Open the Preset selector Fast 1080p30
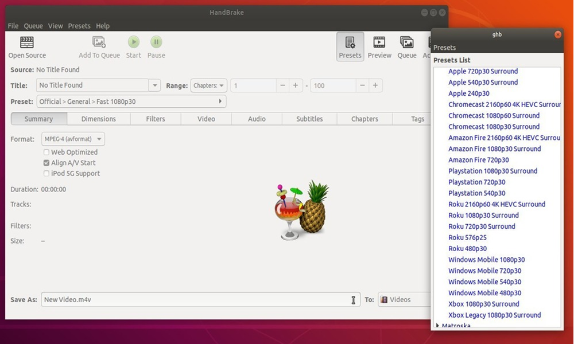Image resolution: width=574 pixels, height=344 pixels. (x=131, y=101)
